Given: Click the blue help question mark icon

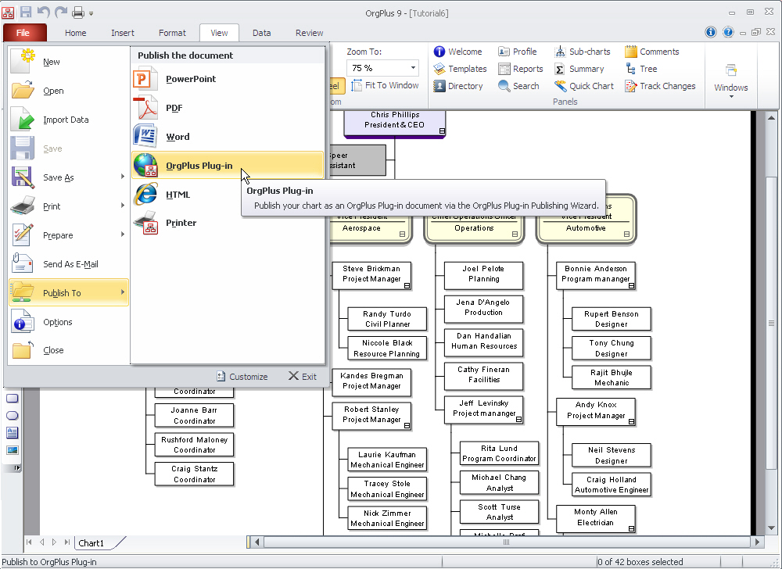Looking at the screenshot, I should click(728, 32).
